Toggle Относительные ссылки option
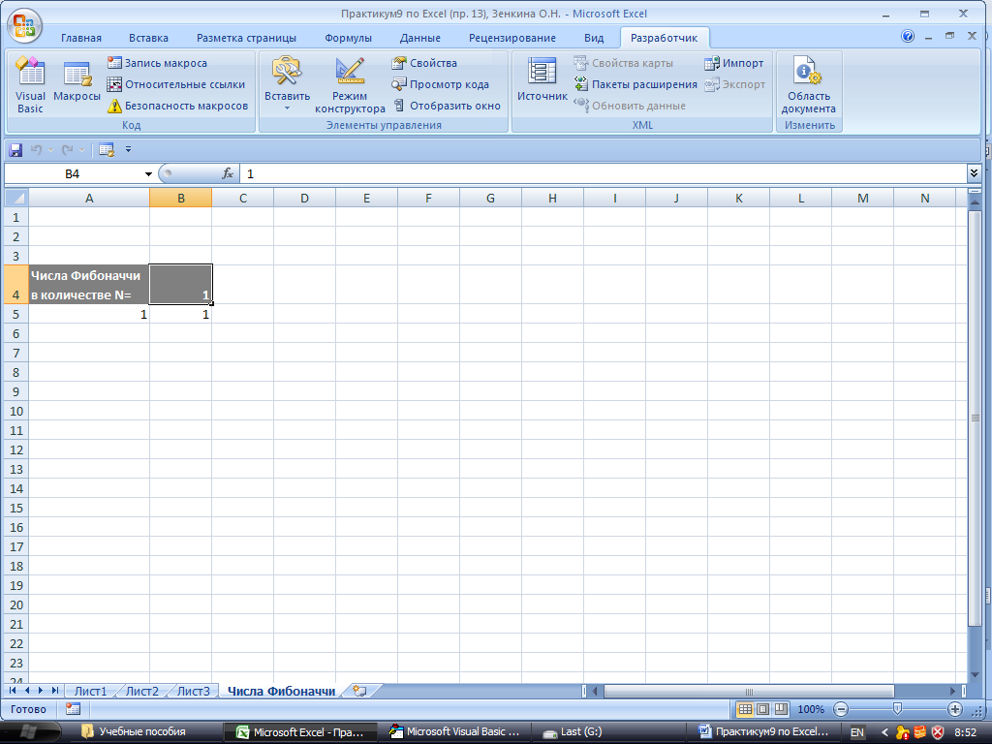Screen dimensions: 992x744 click(x=176, y=84)
